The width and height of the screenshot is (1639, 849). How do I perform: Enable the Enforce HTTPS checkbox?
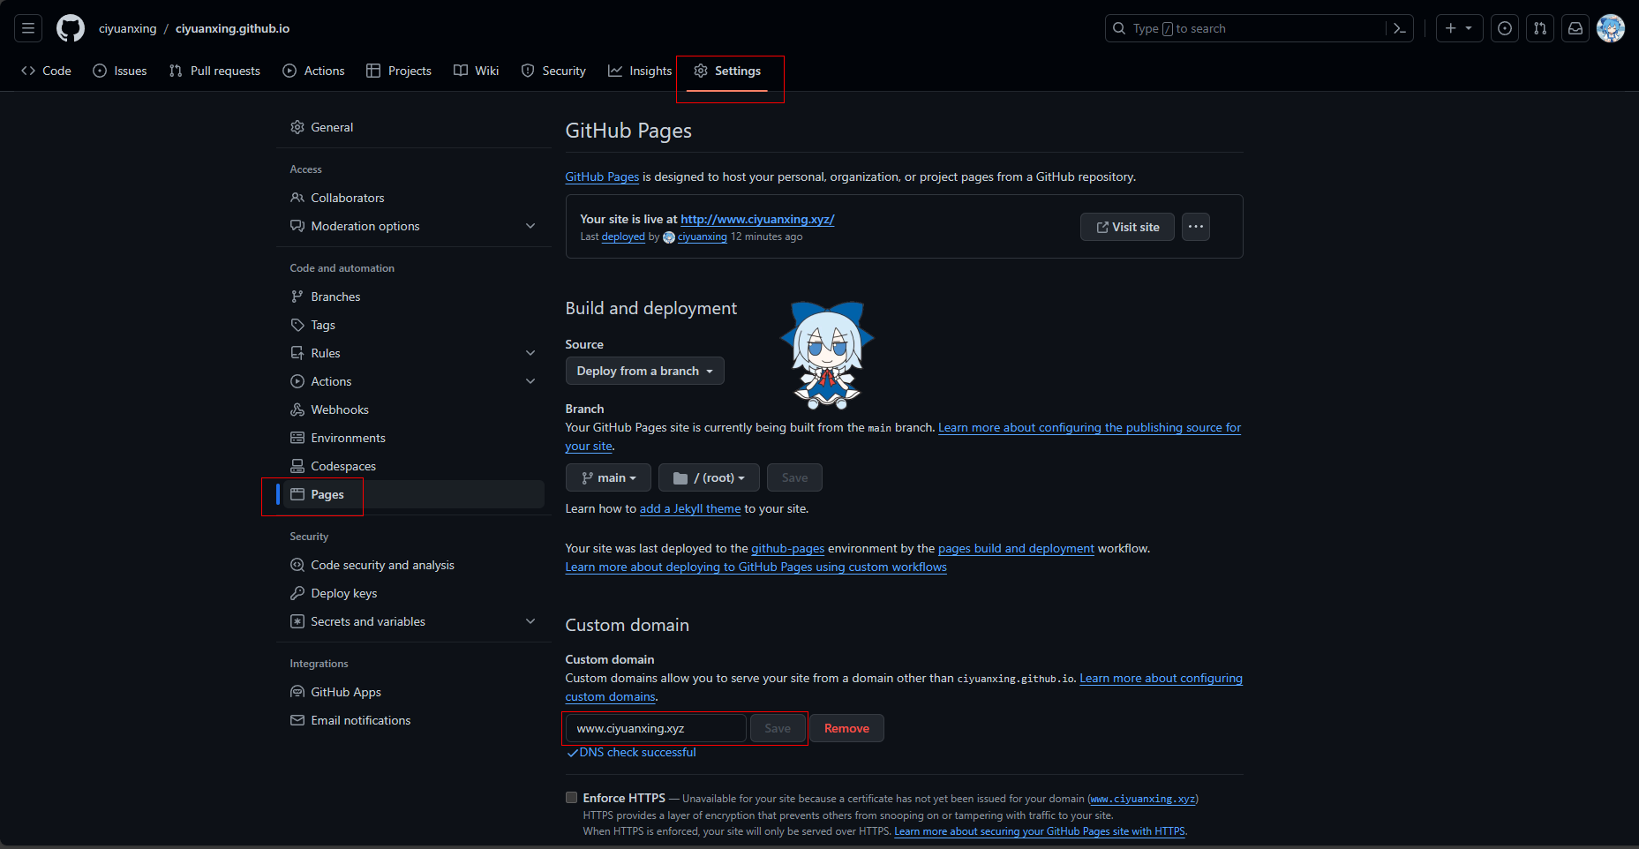click(572, 798)
